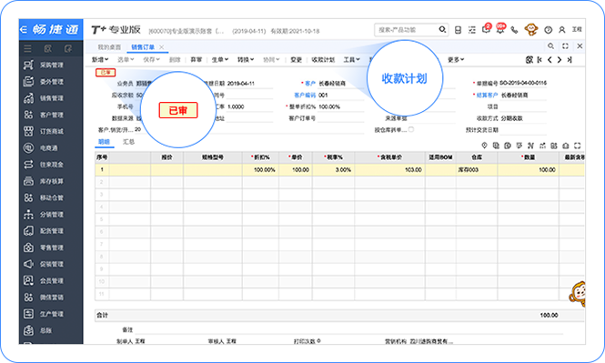Click the 删除 toolbar button
Image resolution: width=605 pixels, height=363 pixels.
coord(175,59)
